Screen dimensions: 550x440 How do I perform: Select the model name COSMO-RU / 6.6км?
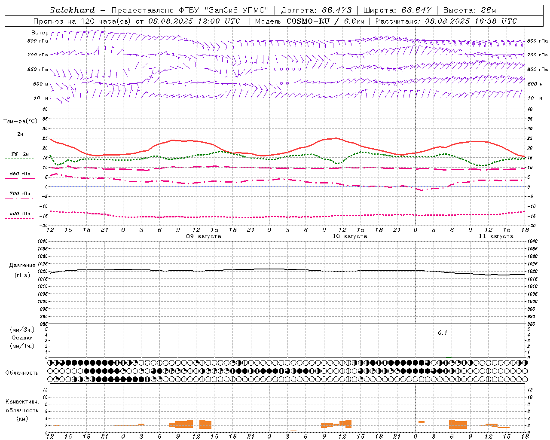[x=325, y=21]
